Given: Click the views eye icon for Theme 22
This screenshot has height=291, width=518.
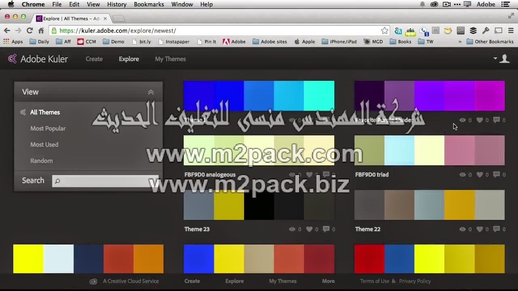Looking at the screenshot, I should (463, 229).
